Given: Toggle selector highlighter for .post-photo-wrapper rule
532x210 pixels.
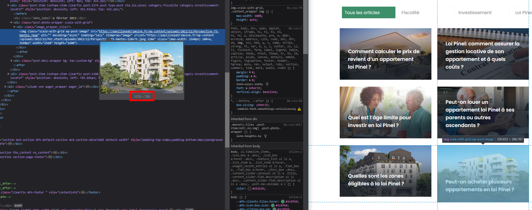Looking at the screenshot, I should [x=246, y=132].
